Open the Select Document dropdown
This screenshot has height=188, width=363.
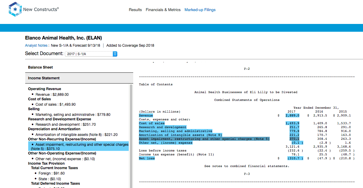pos(91,54)
